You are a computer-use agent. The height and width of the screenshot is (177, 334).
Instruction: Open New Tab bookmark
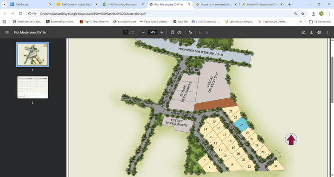click(180, 21)
